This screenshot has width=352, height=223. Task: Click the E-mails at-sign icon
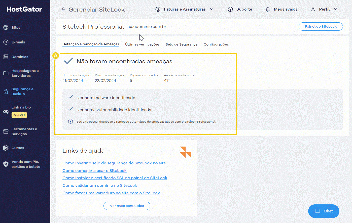pyautogui.click(x=6, y=42)
